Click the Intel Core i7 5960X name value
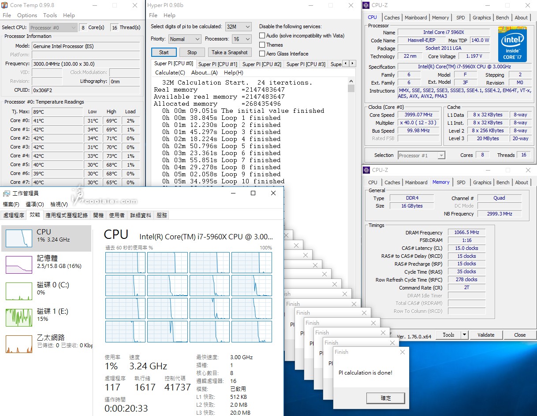The image size is (537, 416). (444, 33)
